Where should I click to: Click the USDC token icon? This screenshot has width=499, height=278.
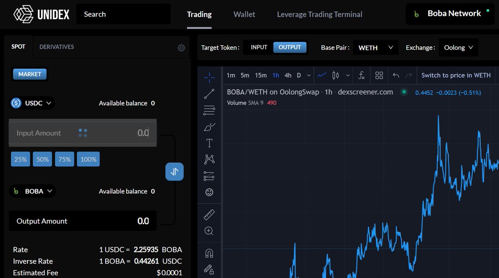(16, 103)
